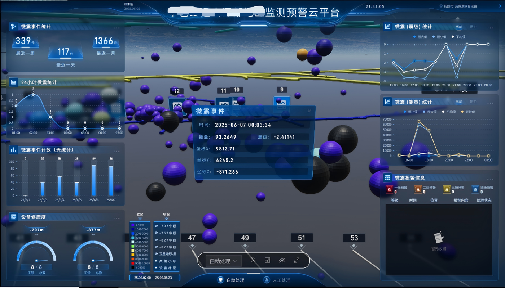
Task: Click the 微震事件统计 panel header icon
Action: tap(14, 26)
